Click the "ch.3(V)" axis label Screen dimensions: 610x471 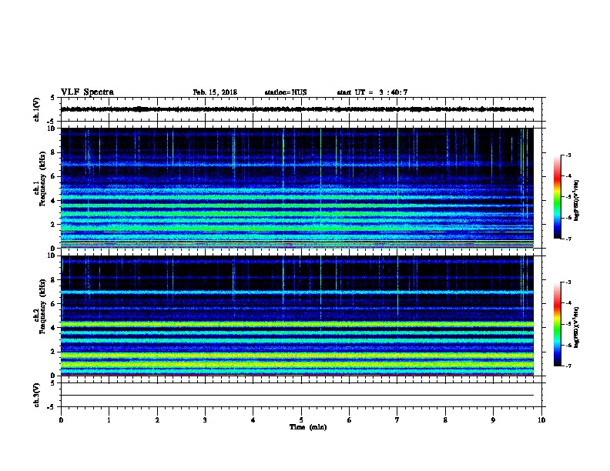pos(37,396)
